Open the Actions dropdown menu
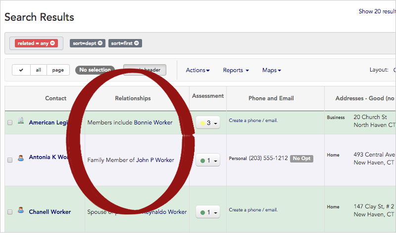 [198, 70]
